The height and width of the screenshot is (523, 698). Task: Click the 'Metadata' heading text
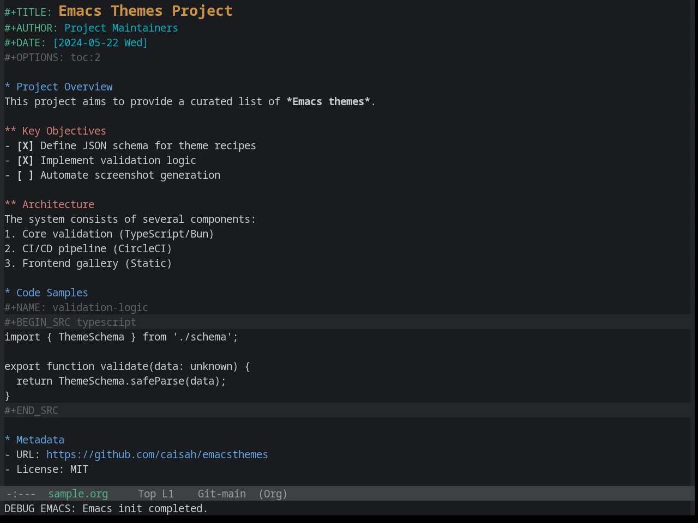40,440
